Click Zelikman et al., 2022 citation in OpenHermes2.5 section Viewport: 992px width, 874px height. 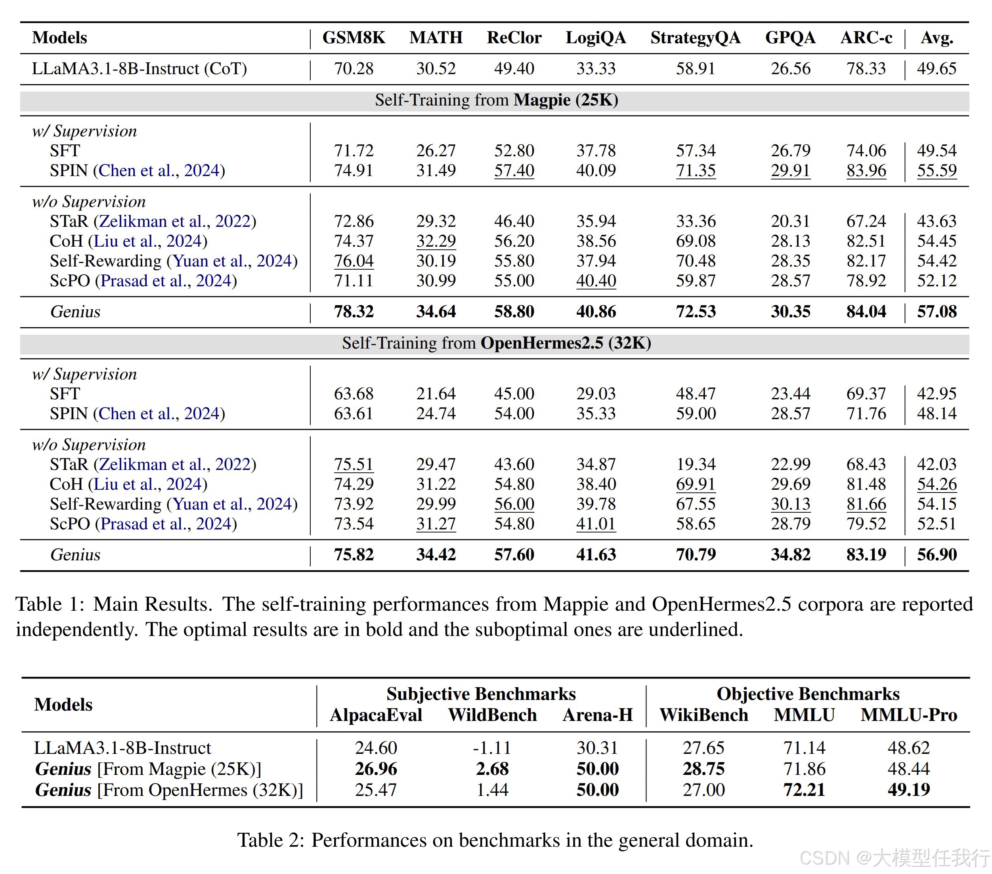(175, 465)
